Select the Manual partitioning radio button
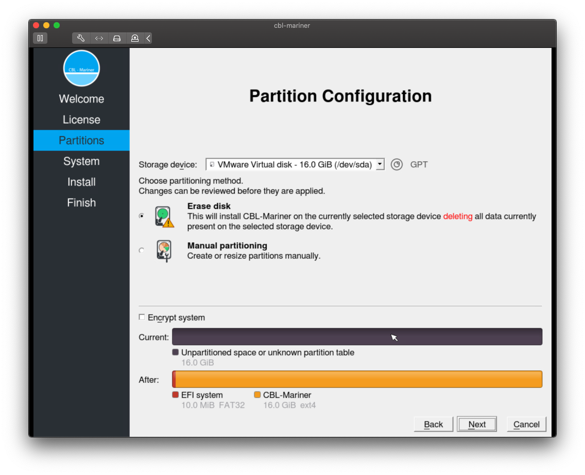 click(x=142, y=251)
